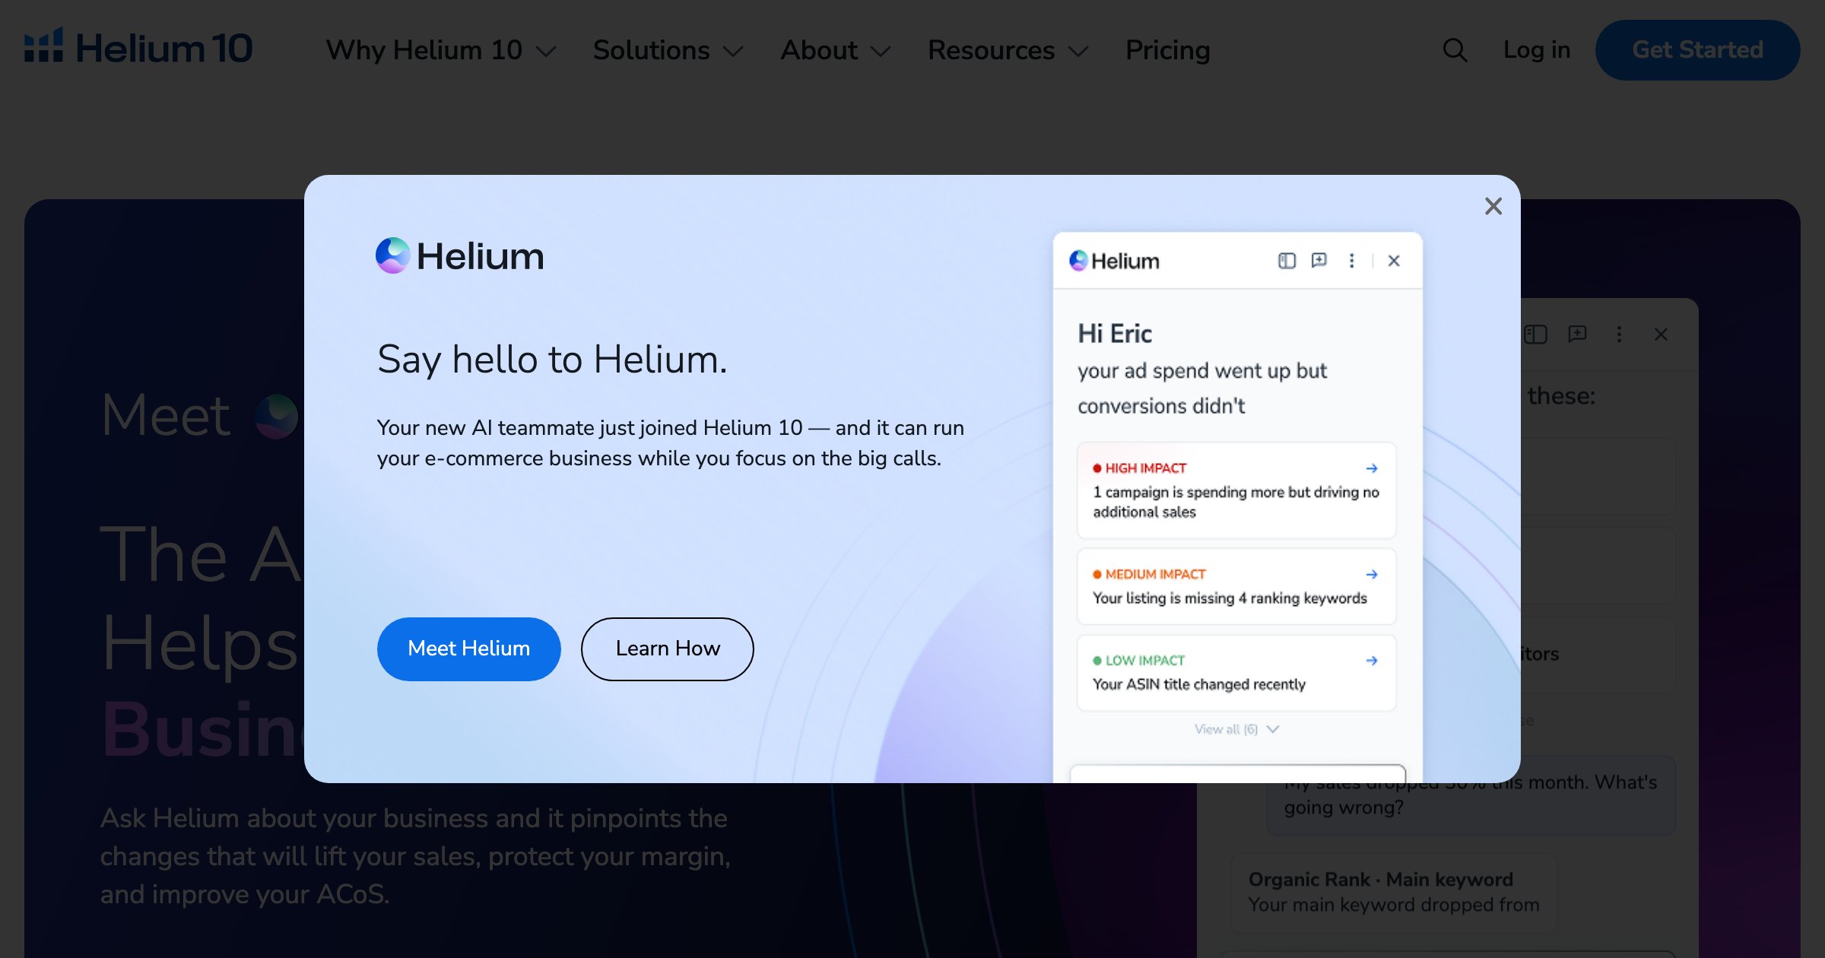Click arrow on the High Impact card
Image resolution: width=1825 pixels, height=958 pixels.
(x=1372, y=468)
